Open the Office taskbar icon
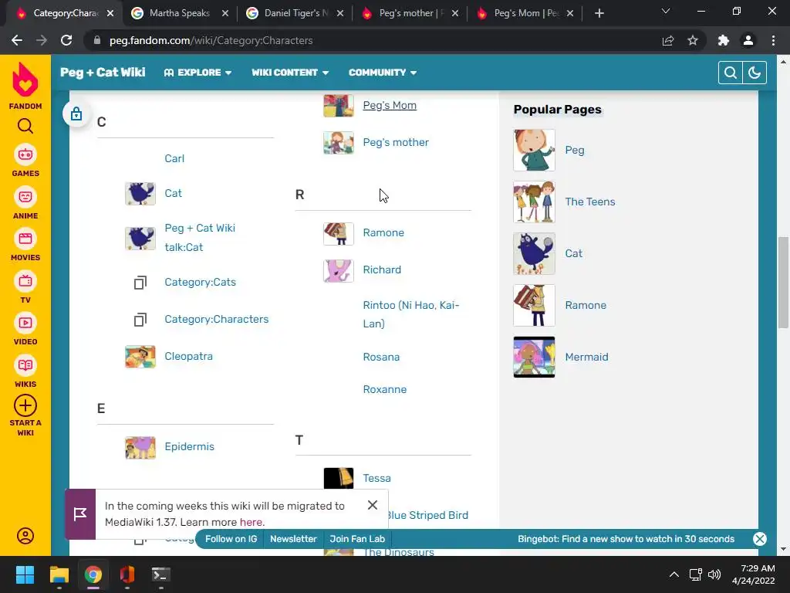790x593 pixels. click(x=127, y=574)
